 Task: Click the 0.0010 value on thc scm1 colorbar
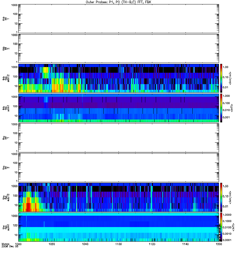[227, 234]
